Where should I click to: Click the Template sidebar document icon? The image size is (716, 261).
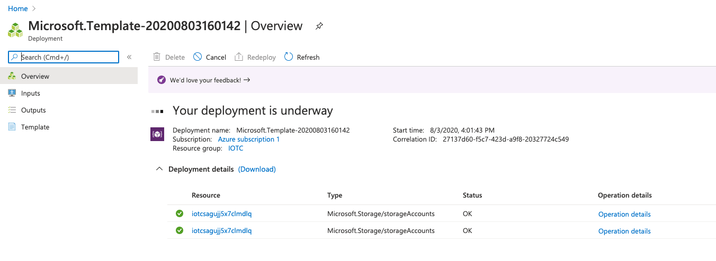[x=12, y=127]
